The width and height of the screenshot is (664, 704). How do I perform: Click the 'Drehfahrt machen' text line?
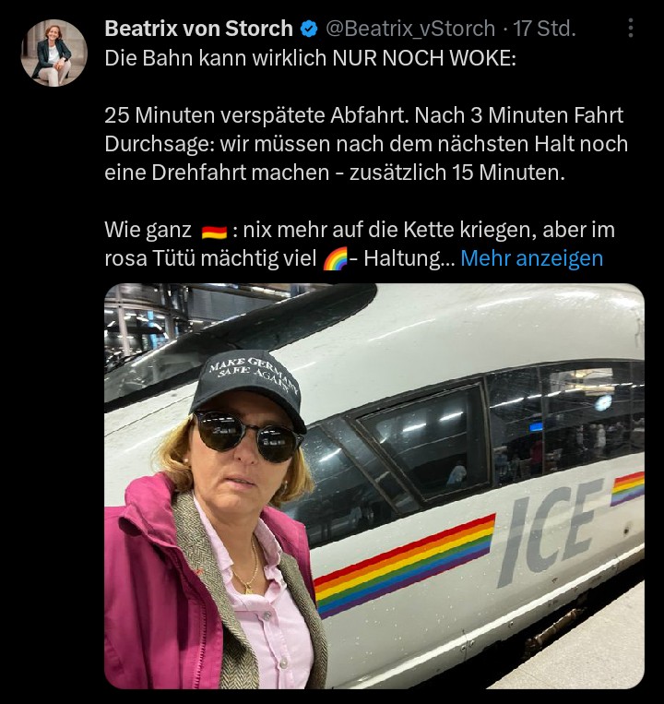(334, 173)
